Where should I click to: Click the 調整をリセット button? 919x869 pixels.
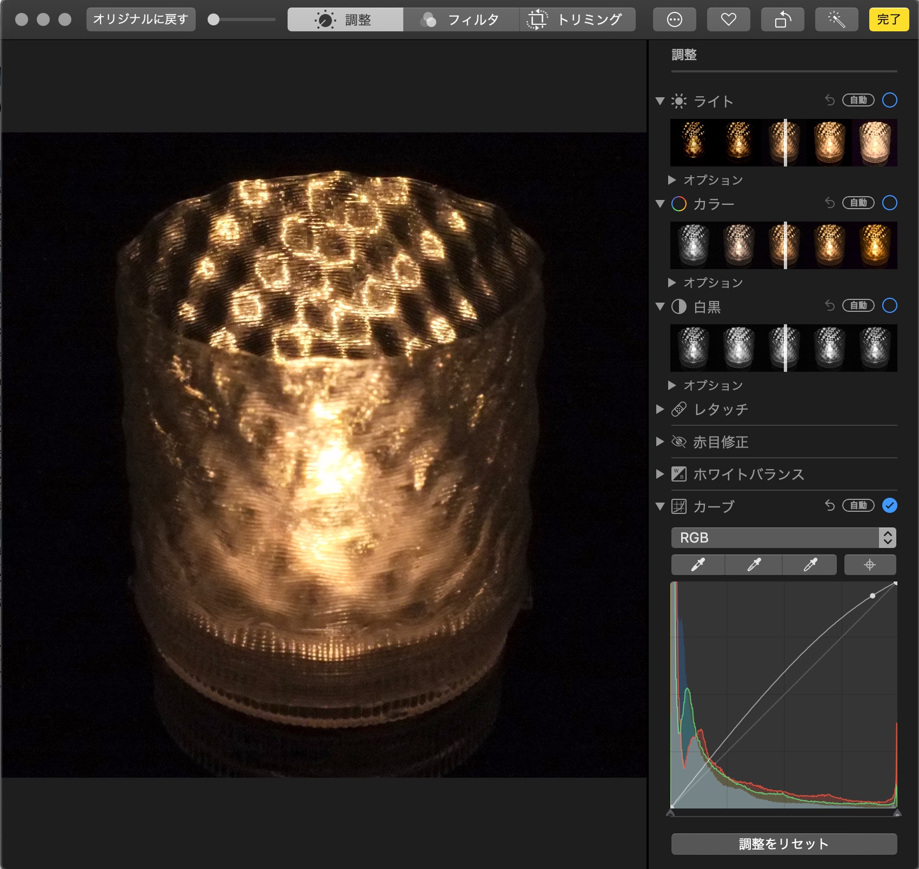coord(783,844)
